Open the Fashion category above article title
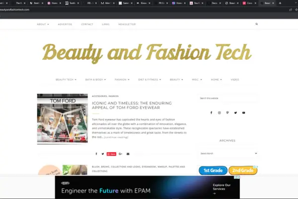298x199 pixels. [x=114, y=96]
